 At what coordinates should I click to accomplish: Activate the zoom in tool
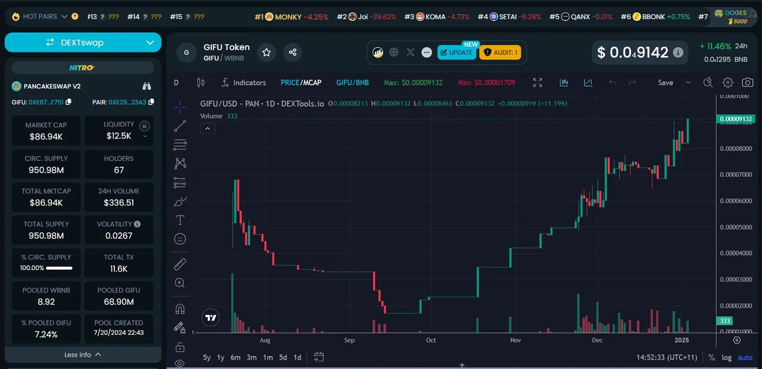(180, 283)
